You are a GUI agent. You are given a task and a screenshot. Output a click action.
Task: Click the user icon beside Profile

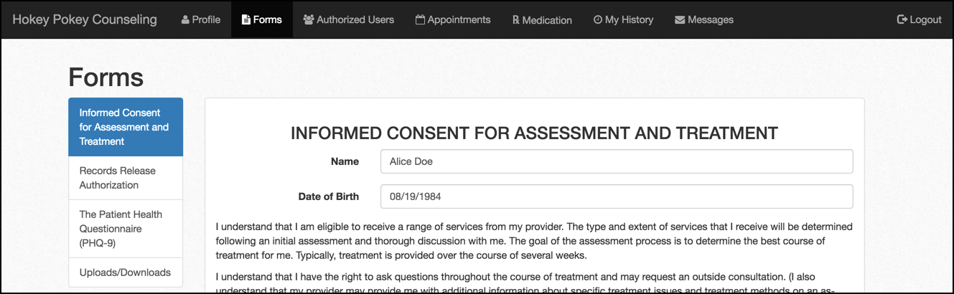[x=185, y=20]
